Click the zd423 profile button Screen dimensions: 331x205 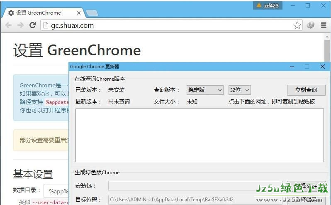pos(268,5)
